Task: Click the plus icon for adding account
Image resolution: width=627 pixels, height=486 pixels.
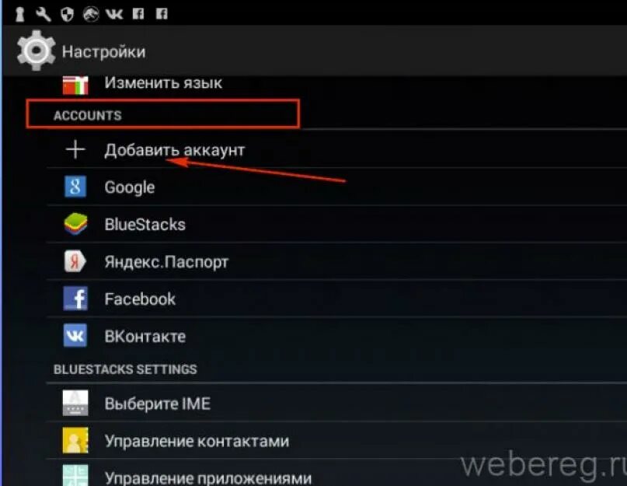Action: point(75,150)
